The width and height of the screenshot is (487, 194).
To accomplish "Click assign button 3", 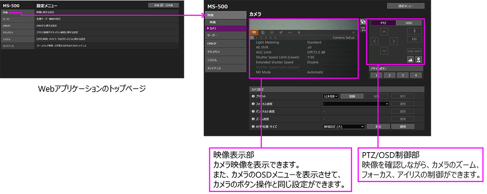I will pos(402,75).
